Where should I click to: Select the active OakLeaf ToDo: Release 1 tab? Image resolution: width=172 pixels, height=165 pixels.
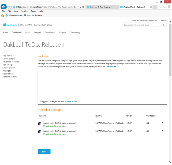(x=136, y=7)
